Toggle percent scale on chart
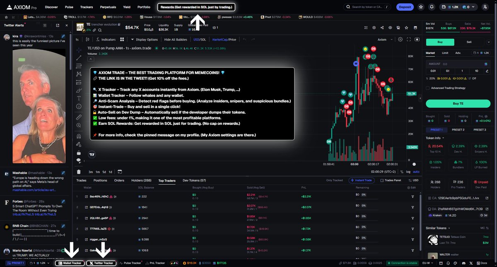This screenshot has width=497, height=267. (402, 172)
